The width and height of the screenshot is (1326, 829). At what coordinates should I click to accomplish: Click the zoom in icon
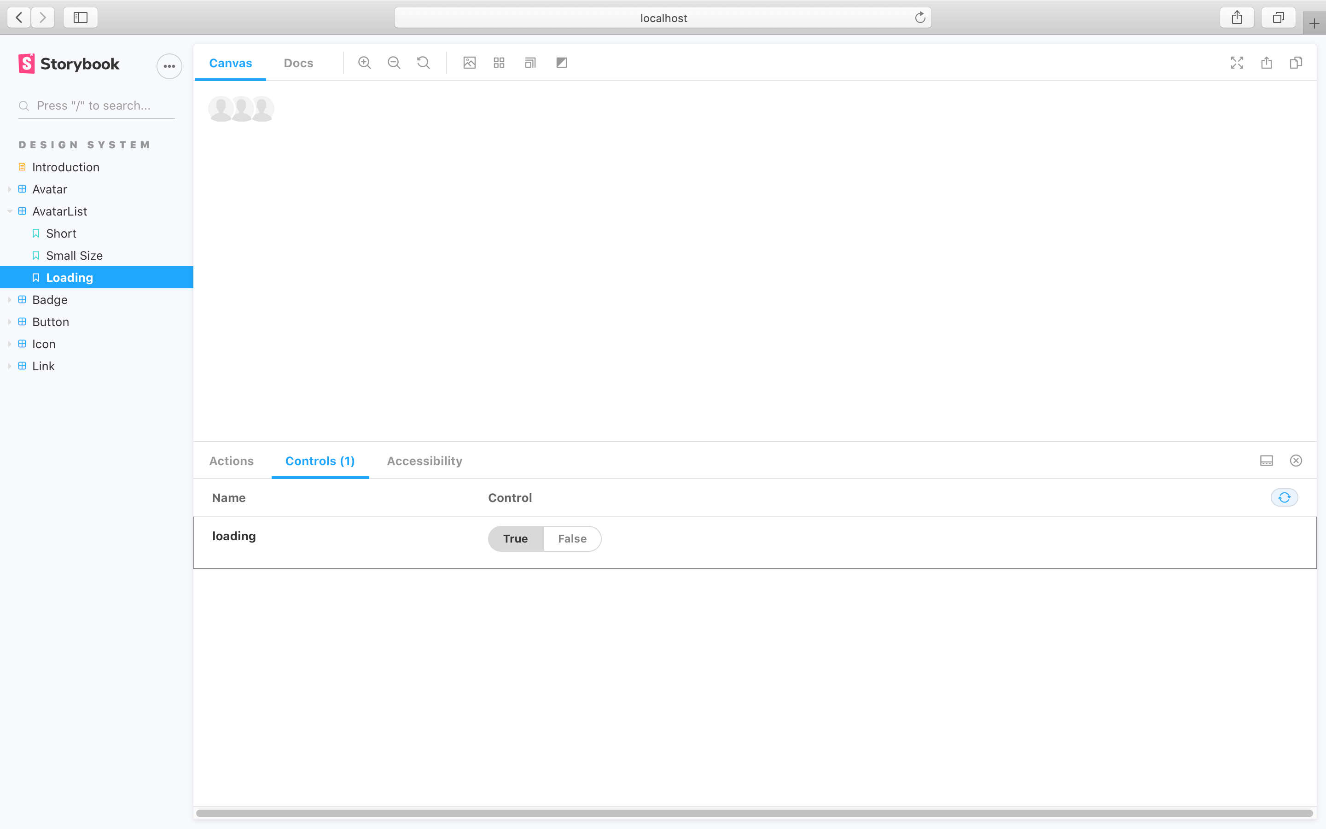pos(365,62)
